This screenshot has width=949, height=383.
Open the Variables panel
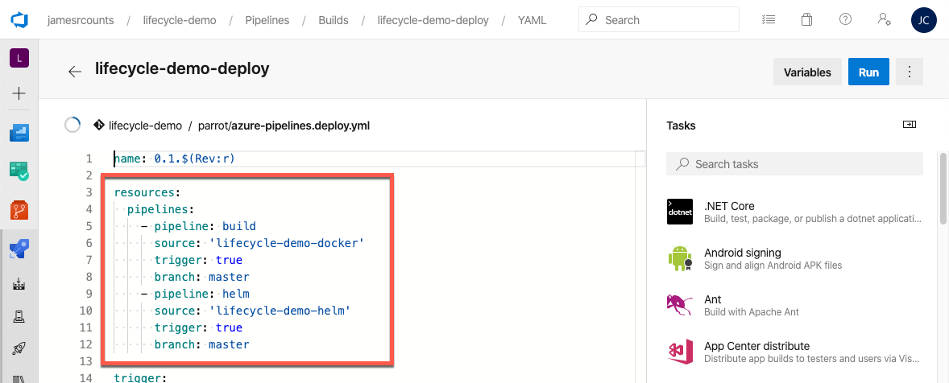coord(807,72)
